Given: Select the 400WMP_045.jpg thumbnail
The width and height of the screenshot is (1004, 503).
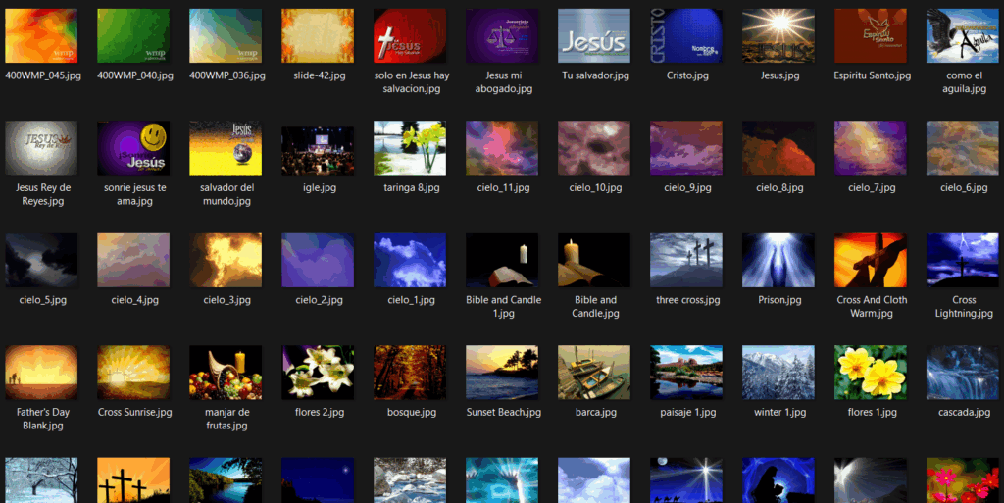Looking at the screenshot, I should (x=41, y=36).
